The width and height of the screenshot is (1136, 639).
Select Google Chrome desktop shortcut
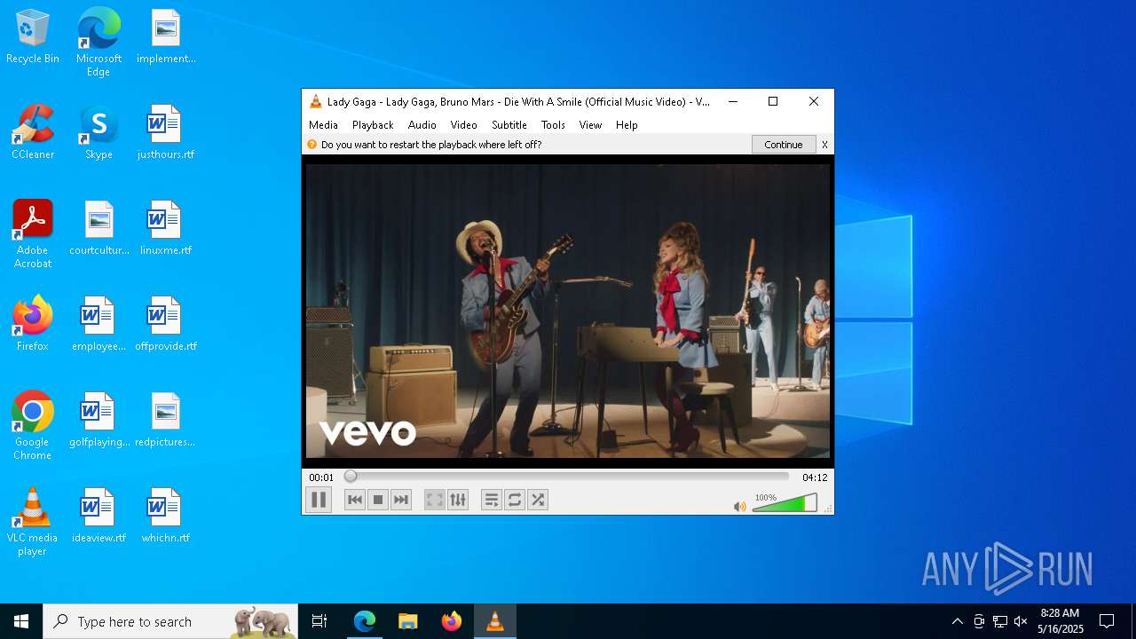[x=33, y=426]
